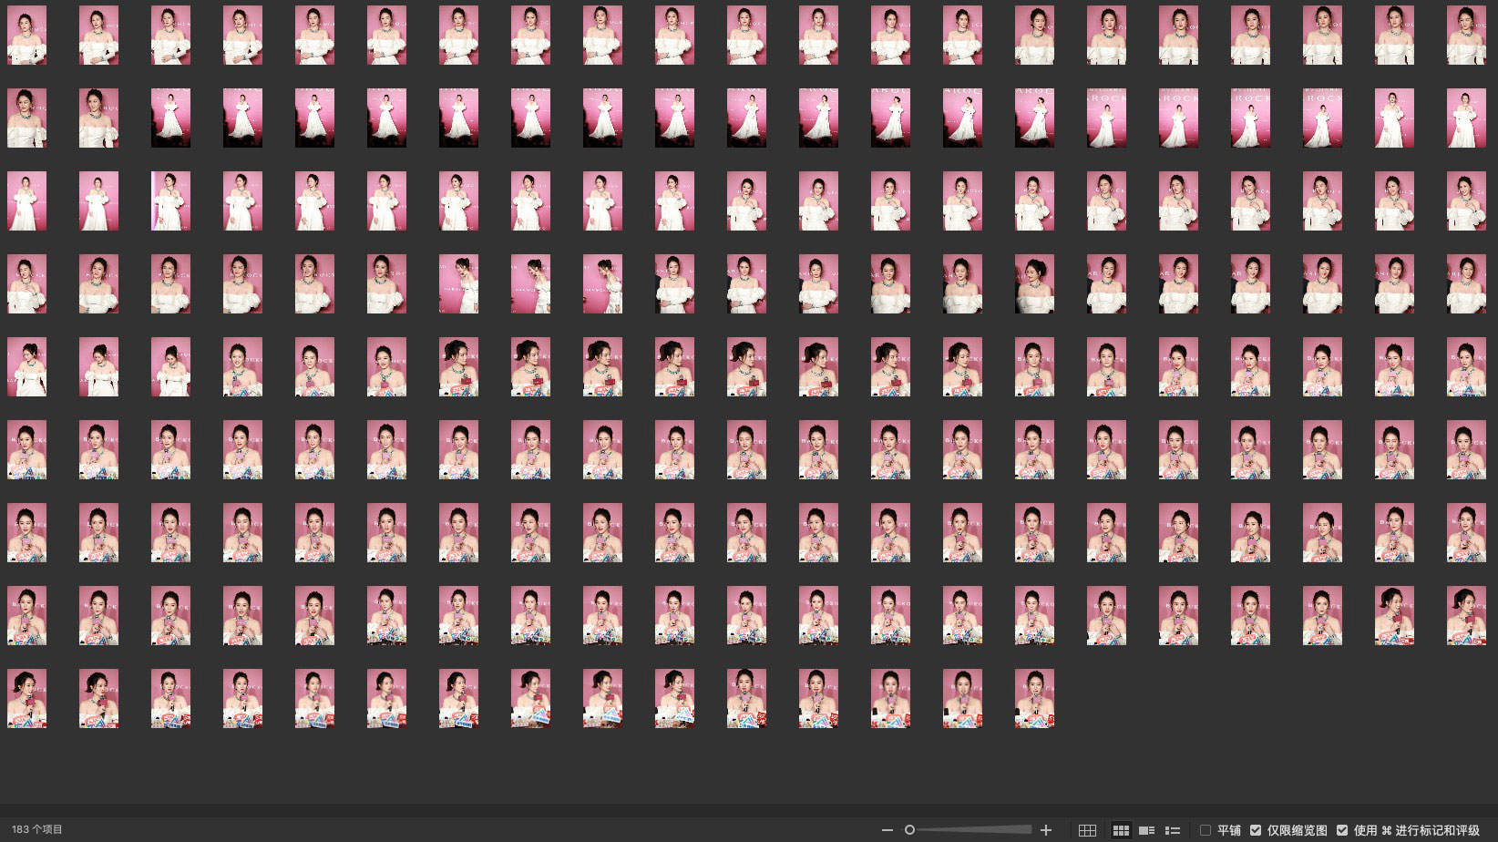This screenshot has height=842, width=1498.
Task: Toggle the grid lock icon
Action: pos(1087,830)
